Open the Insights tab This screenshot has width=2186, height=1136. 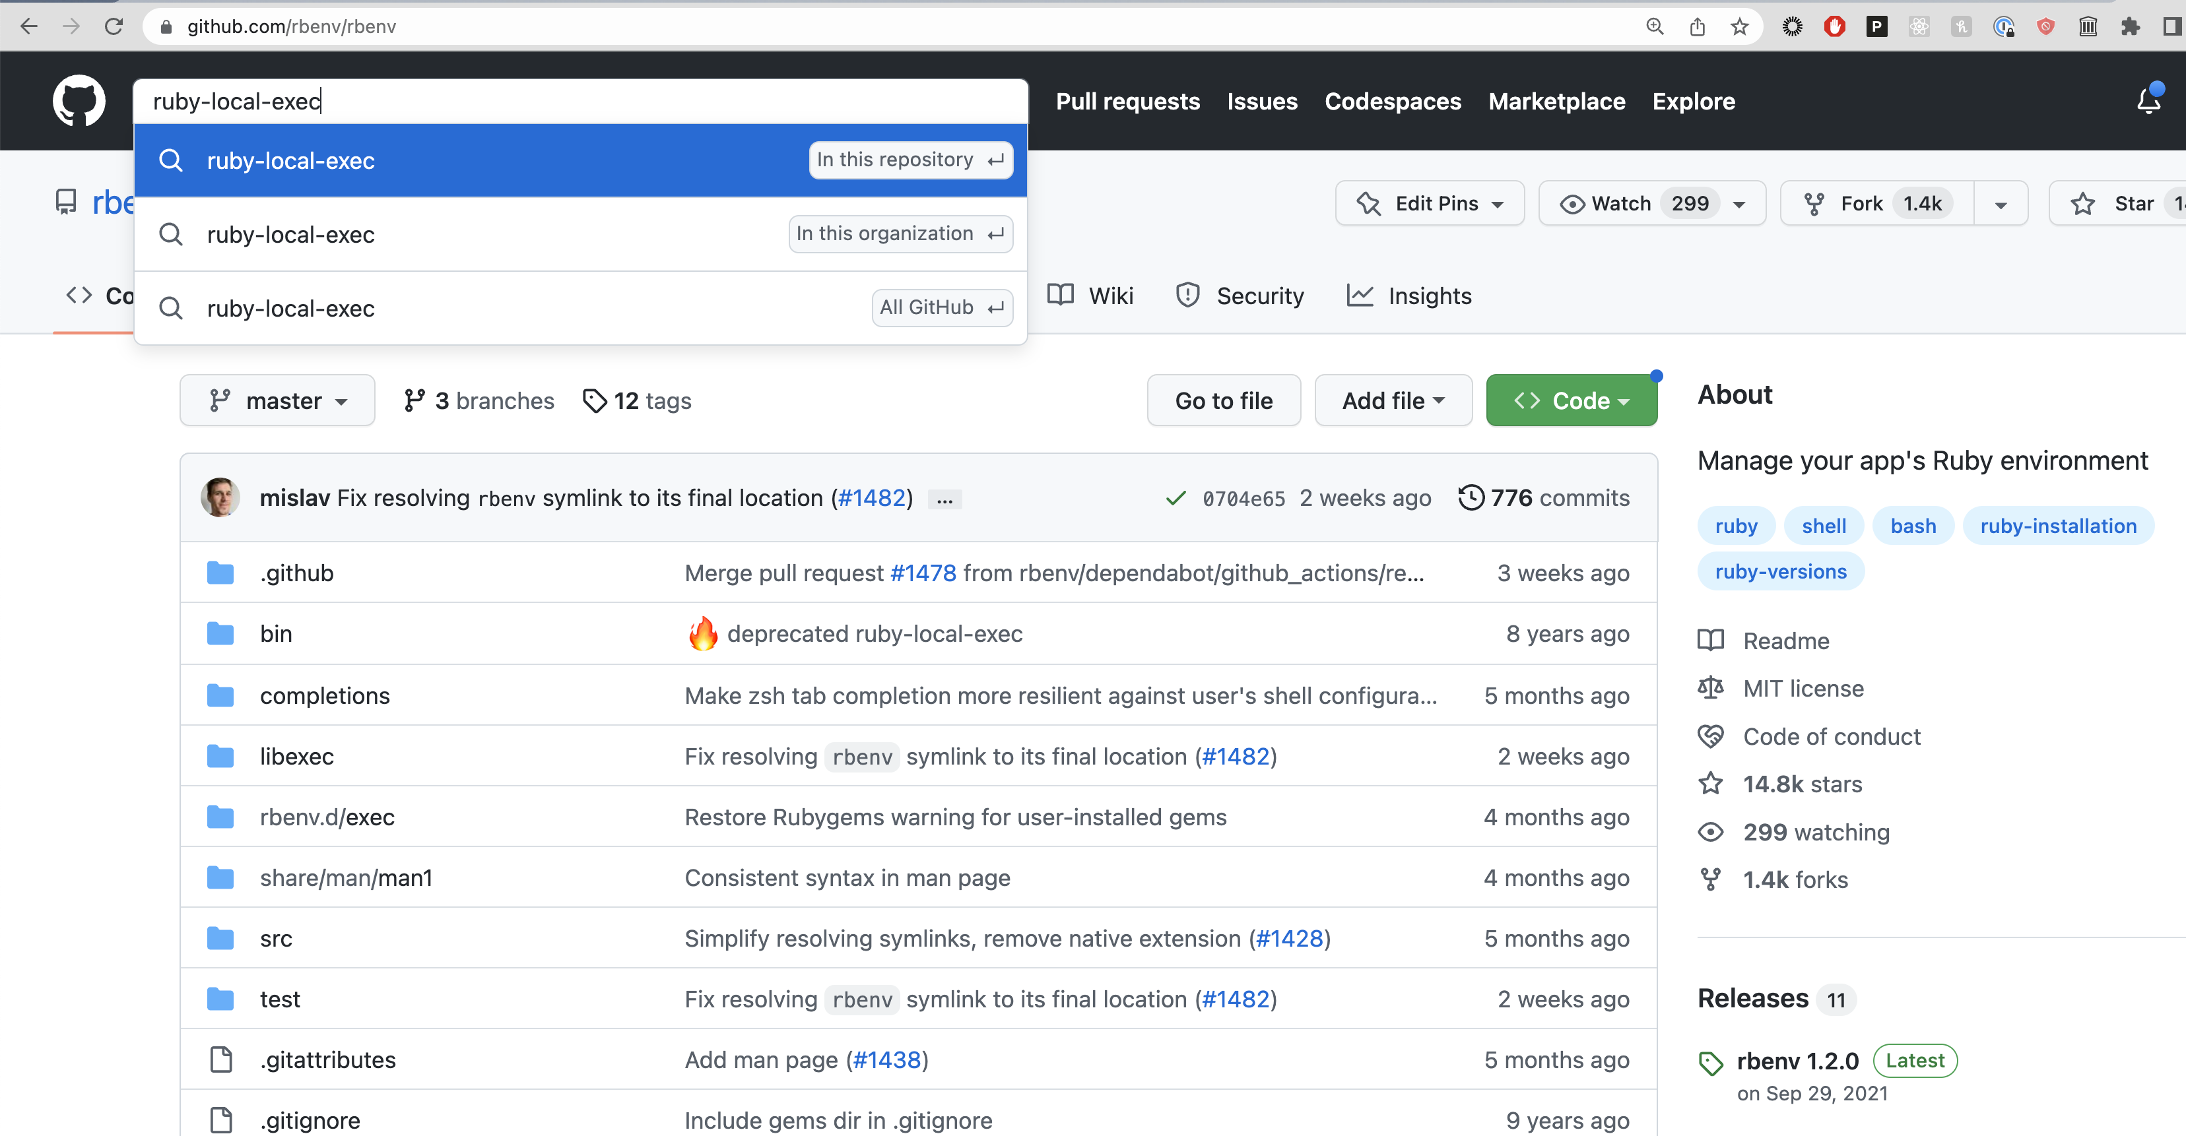(x=1410, y=296)
